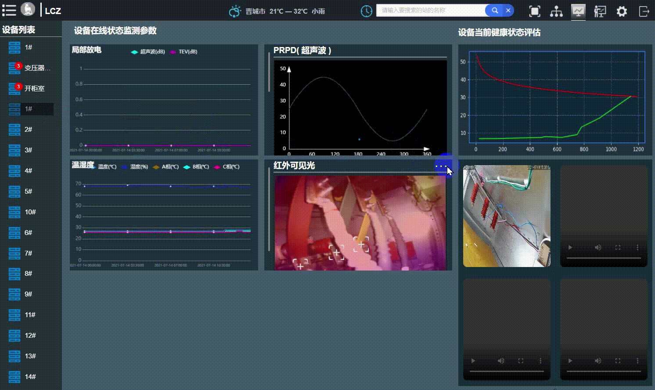Open the fullscreen focus mode icon
The height and width of the screenshot is (390, 655).
[535, 11]
